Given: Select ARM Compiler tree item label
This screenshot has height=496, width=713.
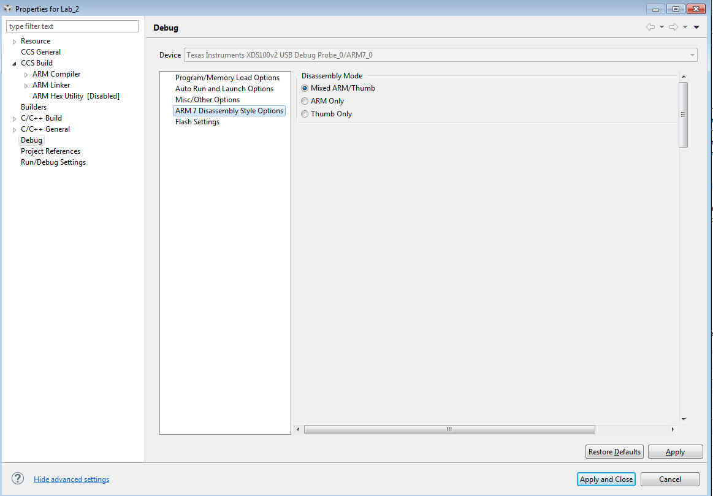Looking at the screenshot, I should (x=56, y=74).
